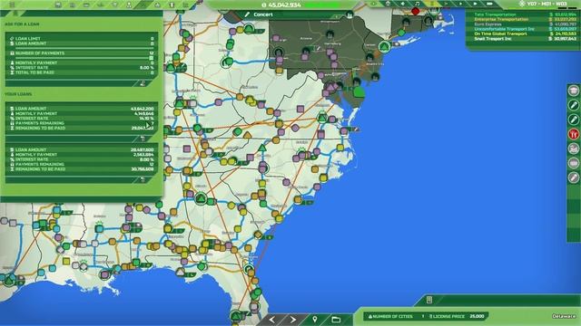Viewport: 581px width, 326px height.
Task: Repay the 43,642,200 loan using its button
Action: [143, 139]
